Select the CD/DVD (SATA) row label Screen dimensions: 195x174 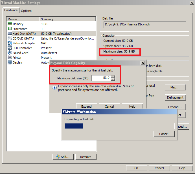point(23,38)
